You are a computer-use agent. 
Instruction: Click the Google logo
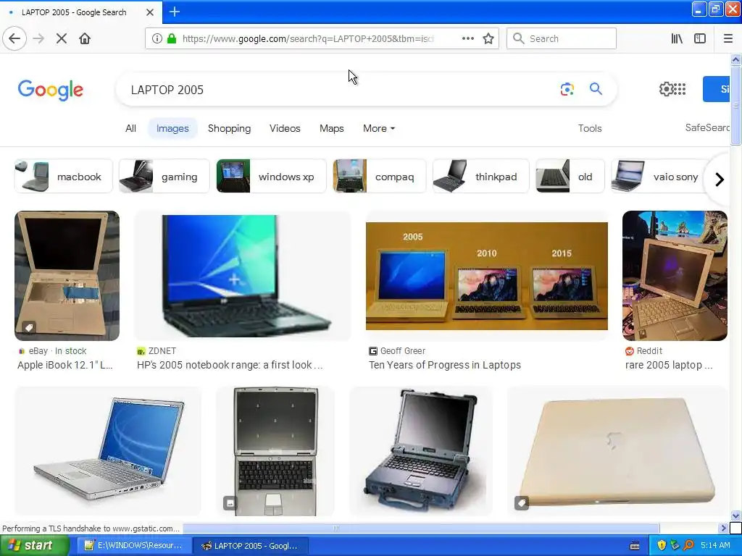click(x=51, y=90)
